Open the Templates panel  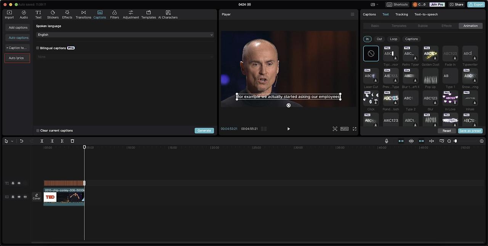(x=149, y=14)
